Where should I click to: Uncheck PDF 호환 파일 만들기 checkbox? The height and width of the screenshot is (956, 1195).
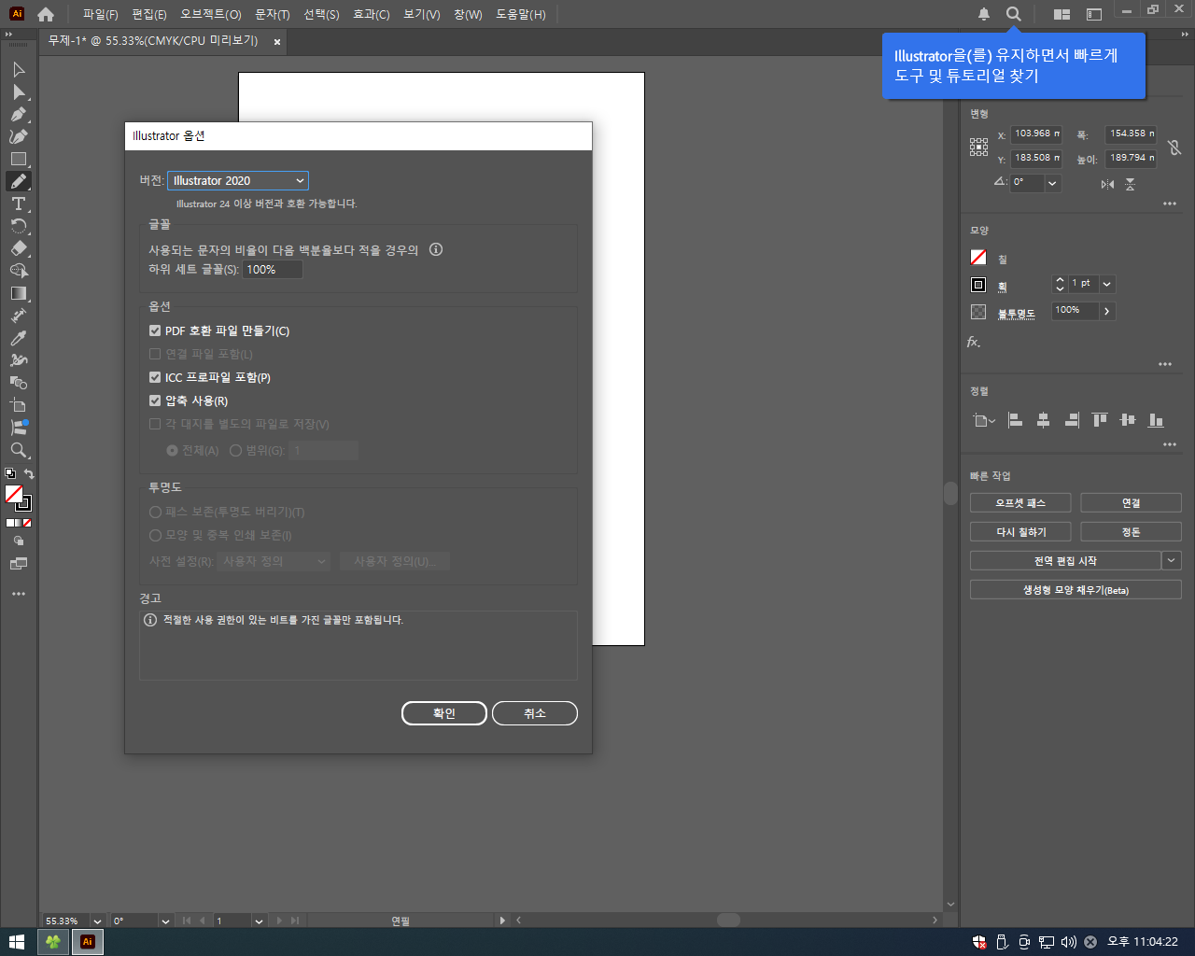coord(155,330)
